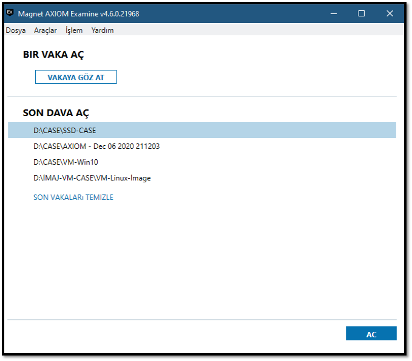The image size is (412, 361).
Task: Click the separator line below VAKAYA GÖZ AT
Action: coord(201,96)
